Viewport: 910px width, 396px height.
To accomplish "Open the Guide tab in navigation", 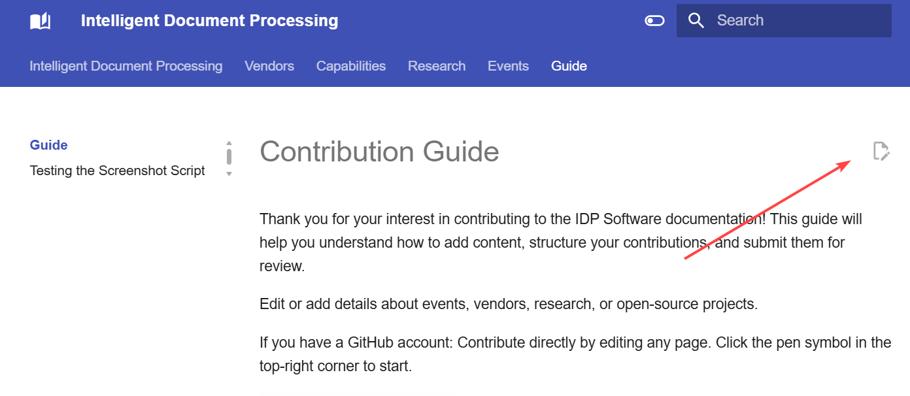I will 569,66.
